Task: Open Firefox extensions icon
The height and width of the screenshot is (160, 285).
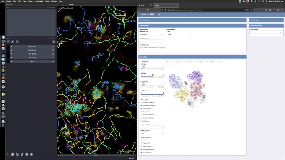Action: point(278,10)
